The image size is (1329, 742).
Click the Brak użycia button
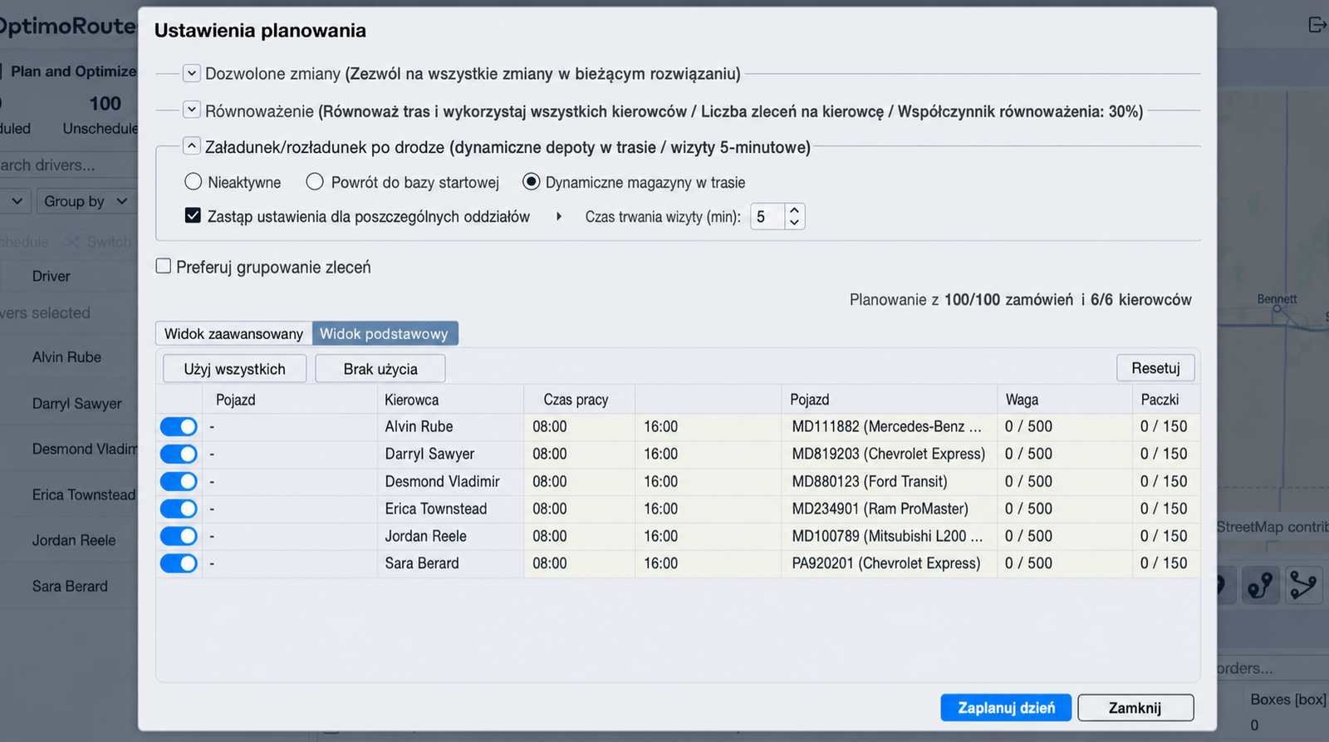380,369
